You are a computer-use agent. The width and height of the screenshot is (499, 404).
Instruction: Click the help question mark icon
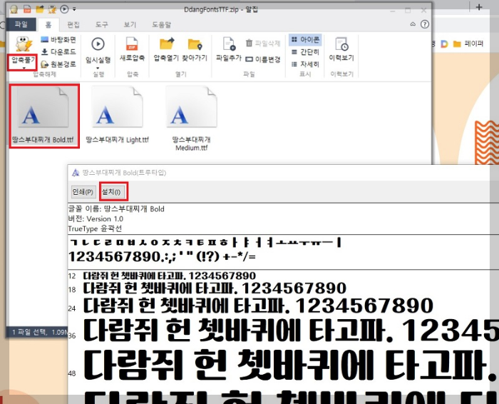point(425,24)
